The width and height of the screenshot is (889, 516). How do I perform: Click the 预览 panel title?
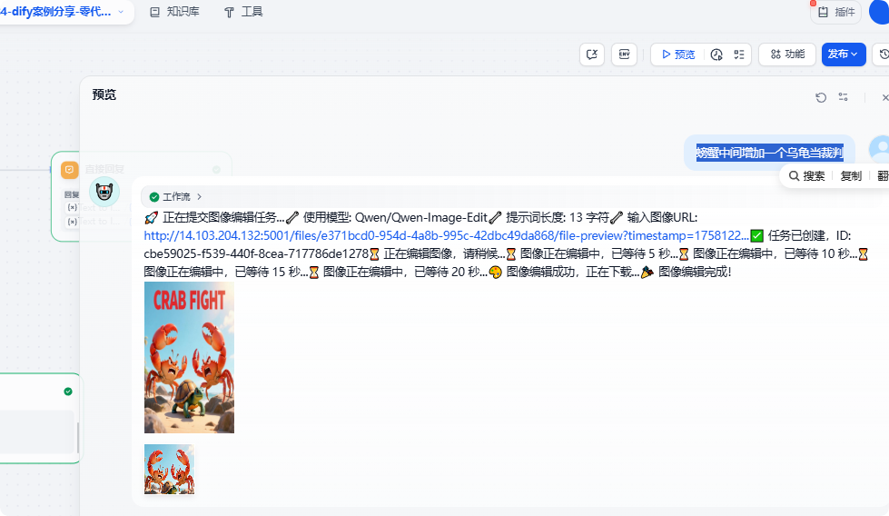pyautogui.click(x=104, y=94)
